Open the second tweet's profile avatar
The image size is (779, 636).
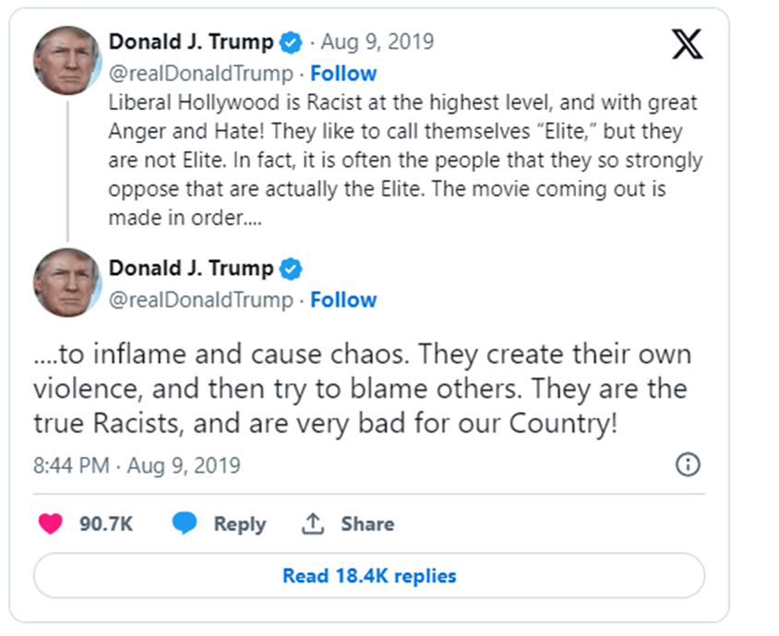67,282
